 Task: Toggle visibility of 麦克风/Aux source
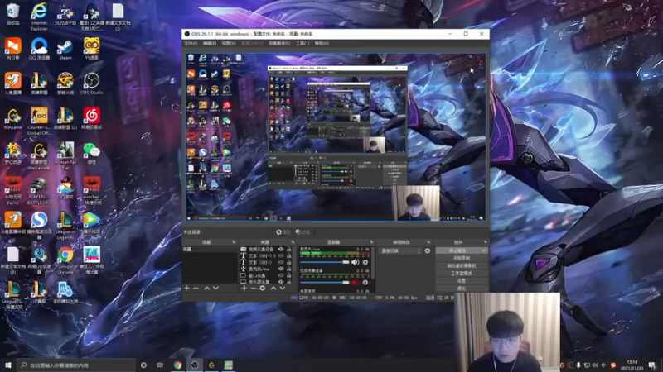tap(281, 269)
